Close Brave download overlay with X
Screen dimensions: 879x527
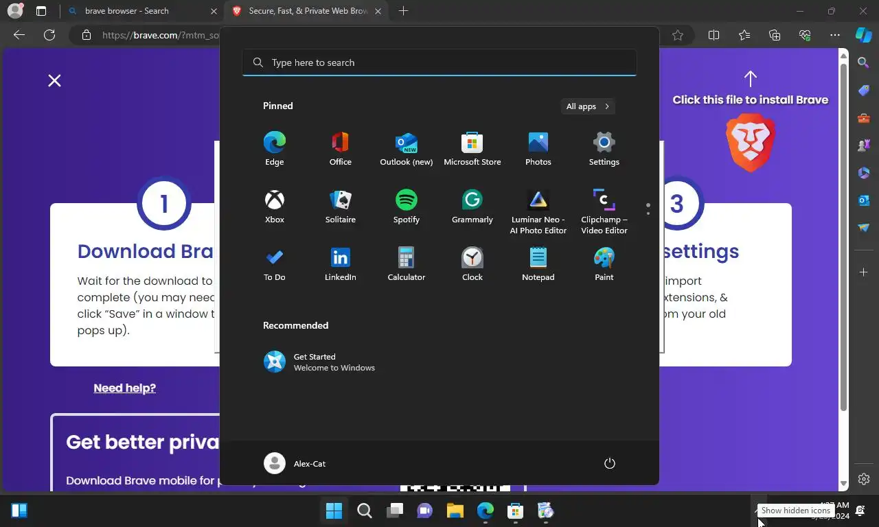(x=54, y=80)
